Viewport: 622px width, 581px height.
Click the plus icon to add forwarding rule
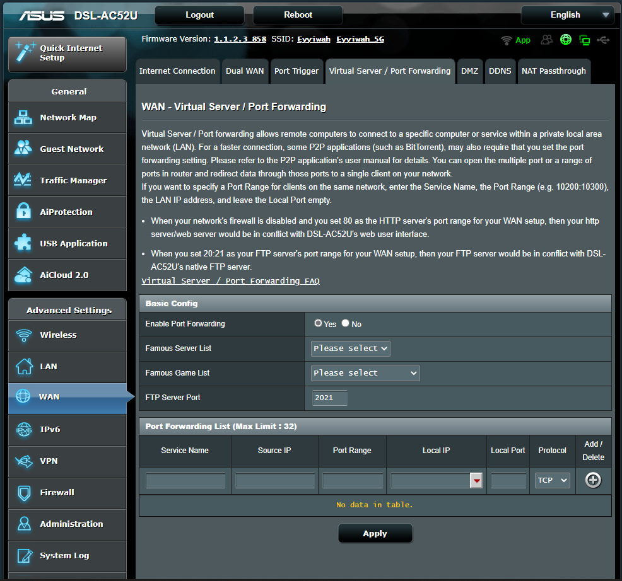[593, 480]
